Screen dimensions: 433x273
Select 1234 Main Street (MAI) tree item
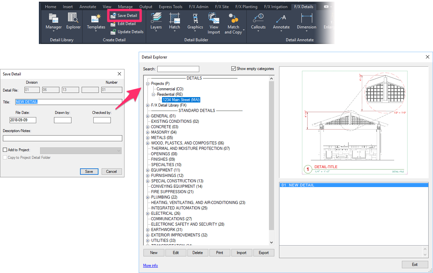point(181,100)
